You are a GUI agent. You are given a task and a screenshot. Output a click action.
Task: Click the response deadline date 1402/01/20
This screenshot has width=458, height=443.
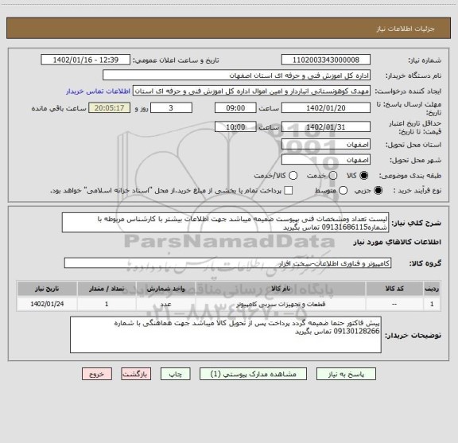(x=326, y=108)
